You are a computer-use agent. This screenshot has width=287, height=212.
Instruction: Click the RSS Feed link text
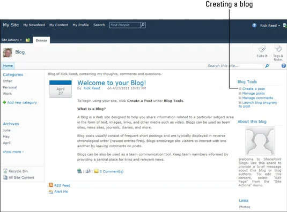(62, 185)
